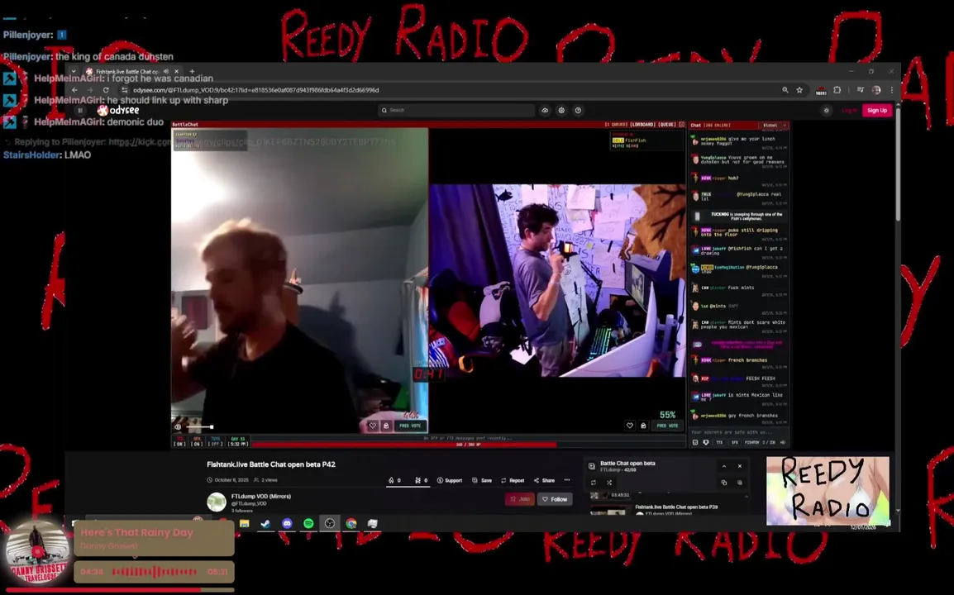Open the Battle Chat open beta P39 thumbnail
Screen dimensions: 954x595
pyautogui.click(x=610, y=510)
